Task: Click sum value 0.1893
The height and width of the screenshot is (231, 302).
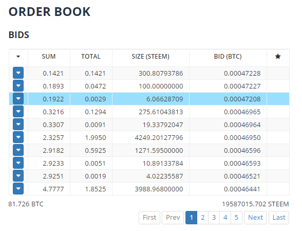Action: tap(53, 86)
